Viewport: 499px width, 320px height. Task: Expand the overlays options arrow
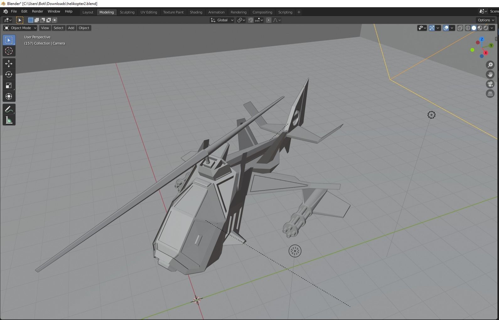pyautogui.click(x=452, y=28)
